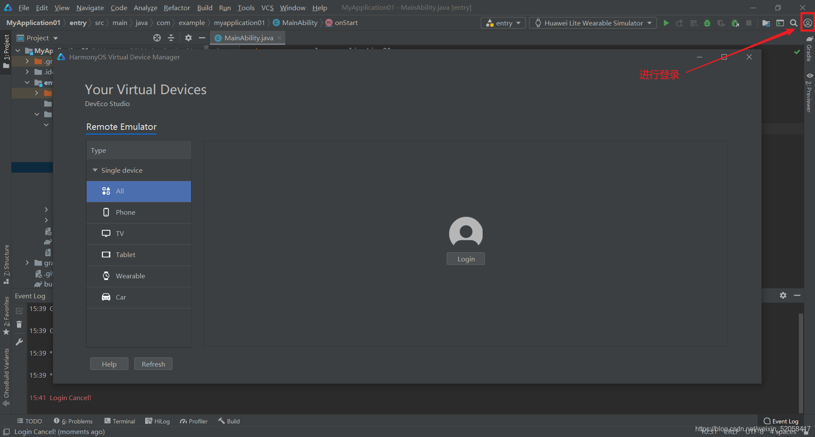815x437 pixels.
Task: Switch to the Remote Emulator tab
Action: click(x=121, y=127)
